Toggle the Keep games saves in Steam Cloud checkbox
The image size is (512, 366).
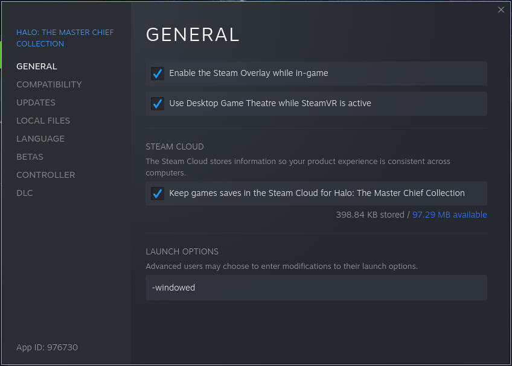coord(158,194)
